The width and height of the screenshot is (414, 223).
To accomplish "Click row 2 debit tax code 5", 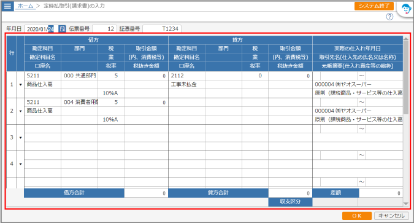I will [111, 102].
